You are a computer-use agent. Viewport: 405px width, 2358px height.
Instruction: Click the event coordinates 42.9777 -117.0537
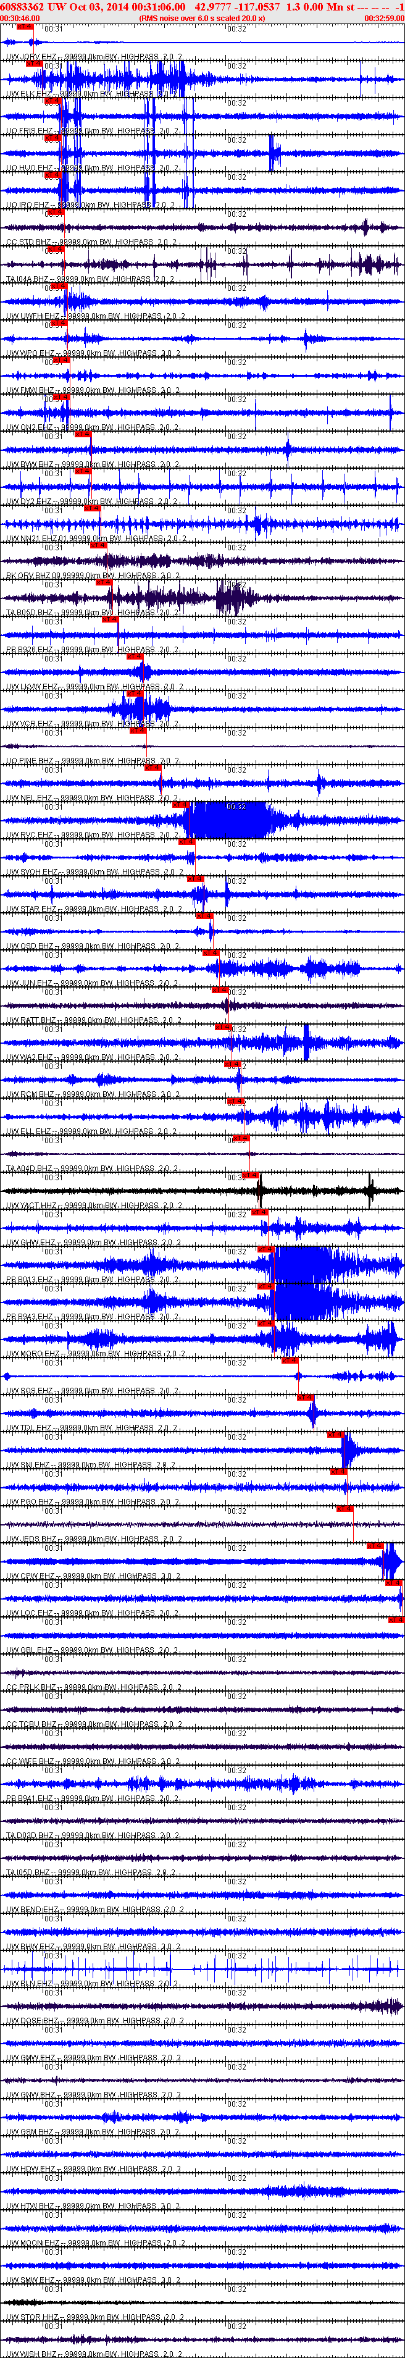pyautogui.click(x=237, y=6)
